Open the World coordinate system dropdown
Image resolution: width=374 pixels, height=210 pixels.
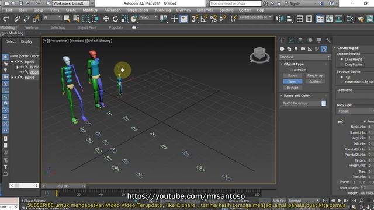tap(148, 17)
